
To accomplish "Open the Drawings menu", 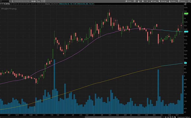I will click(x=164, y=1).
